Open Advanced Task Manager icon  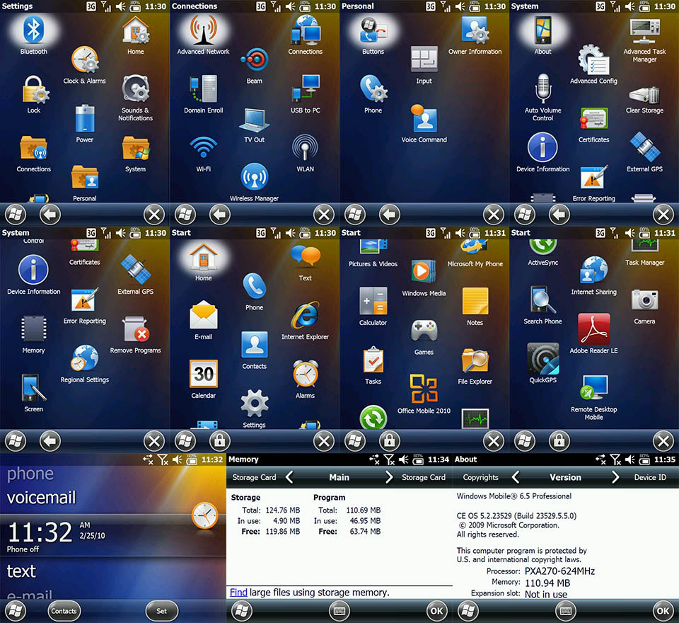(x=645, y=30)
